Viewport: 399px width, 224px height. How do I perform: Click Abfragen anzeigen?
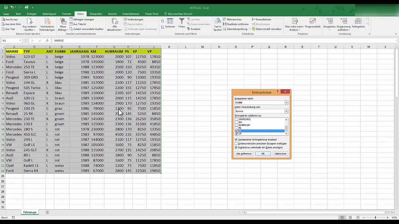point(81,20)
